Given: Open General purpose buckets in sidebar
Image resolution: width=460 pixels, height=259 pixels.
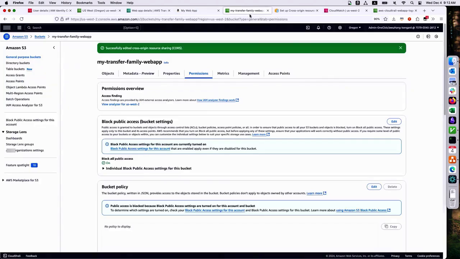Looking at the screenshot, I should click(x=23, y=57).
